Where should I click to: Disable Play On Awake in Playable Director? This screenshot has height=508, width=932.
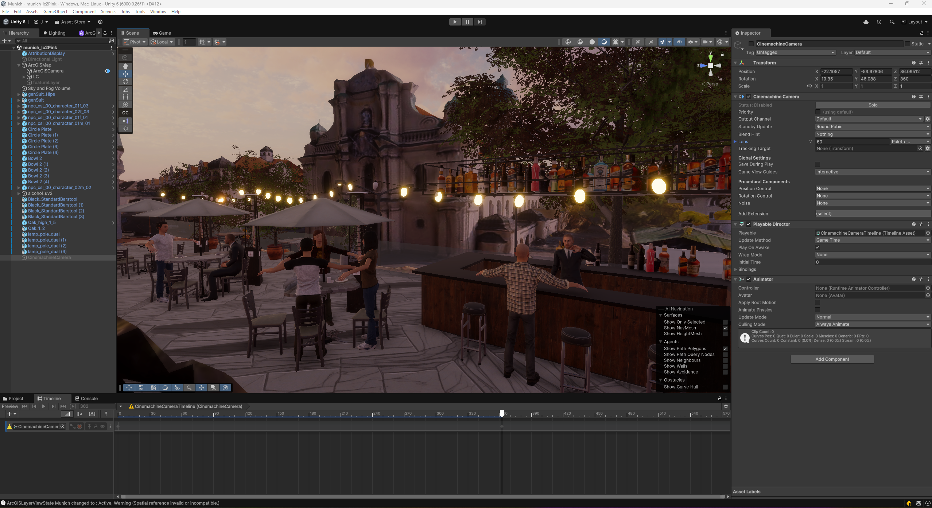click(818, 247)
